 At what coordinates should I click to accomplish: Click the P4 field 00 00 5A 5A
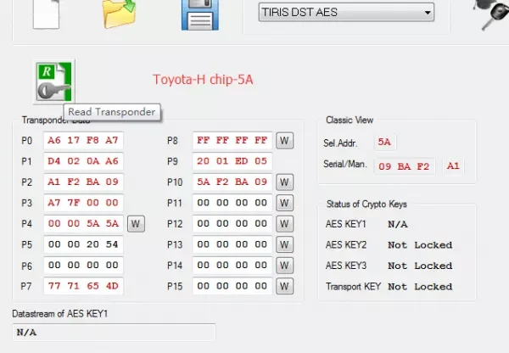coord(83,224)
